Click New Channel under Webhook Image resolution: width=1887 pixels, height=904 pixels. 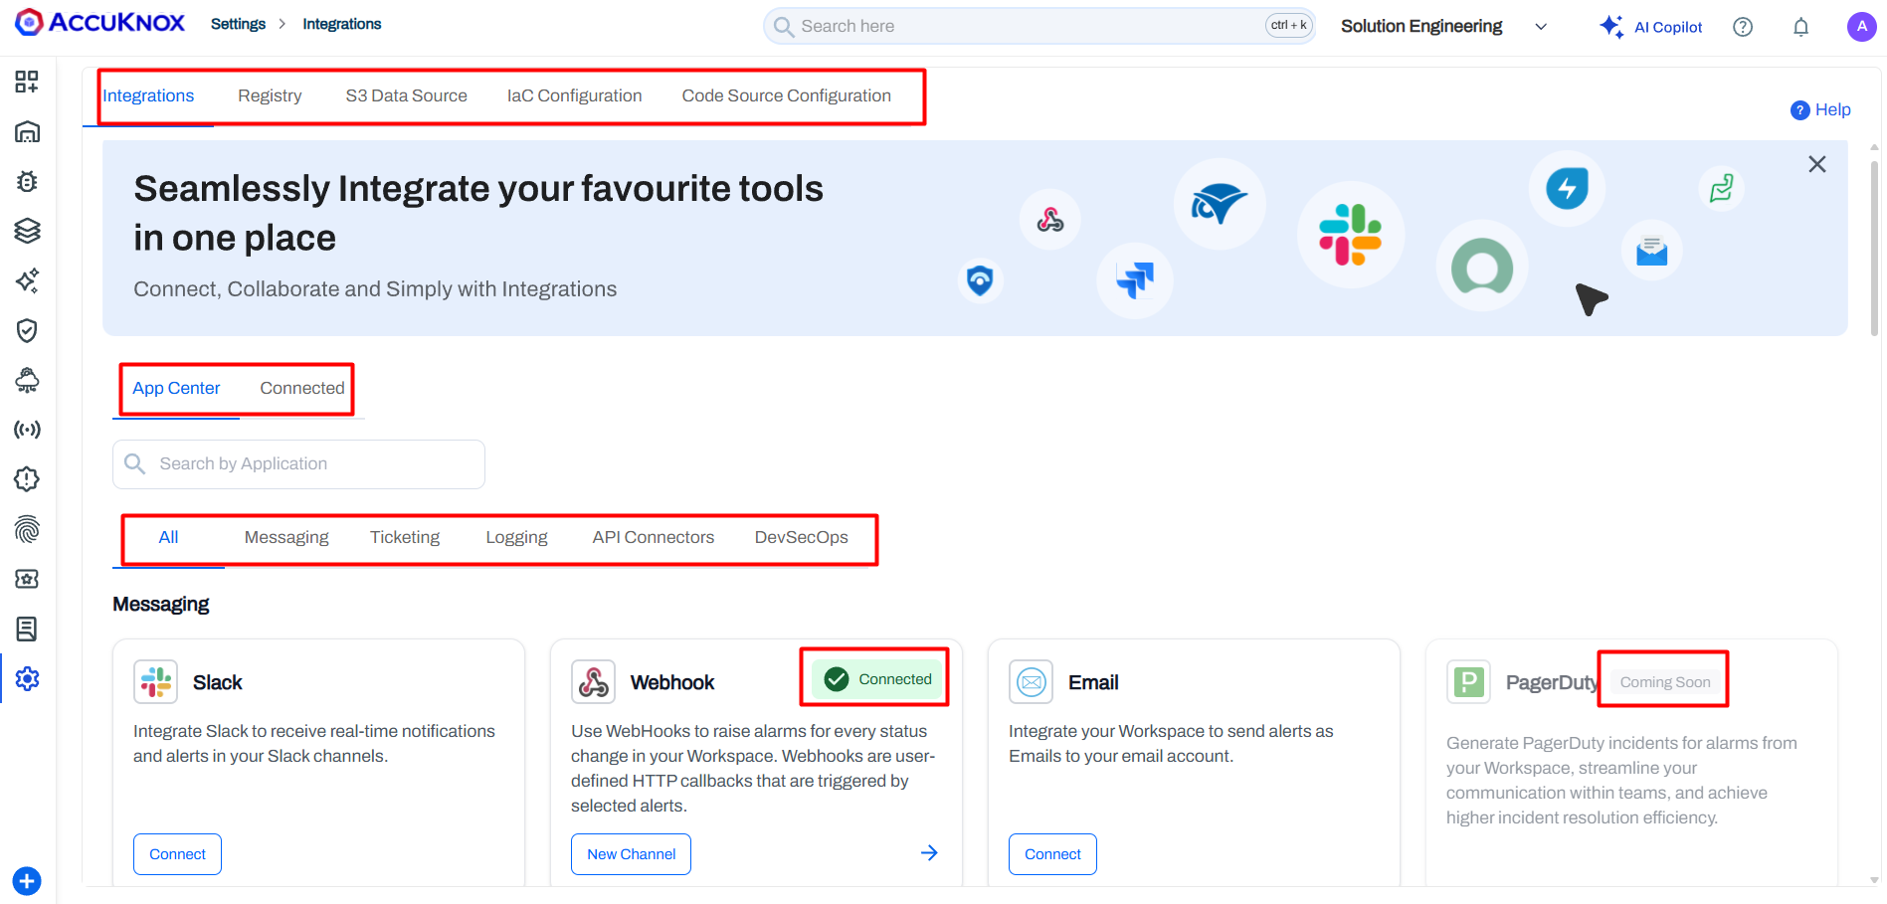tap(631, 853)
